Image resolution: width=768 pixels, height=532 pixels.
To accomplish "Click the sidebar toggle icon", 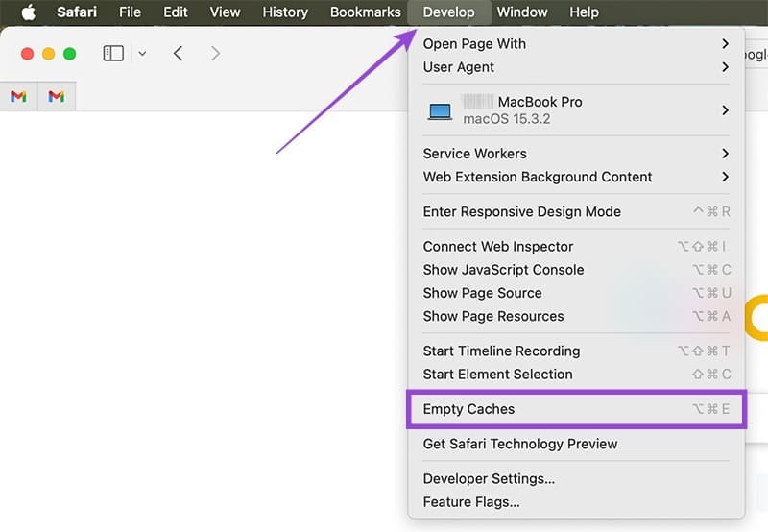I will click(x=113, y=53).
